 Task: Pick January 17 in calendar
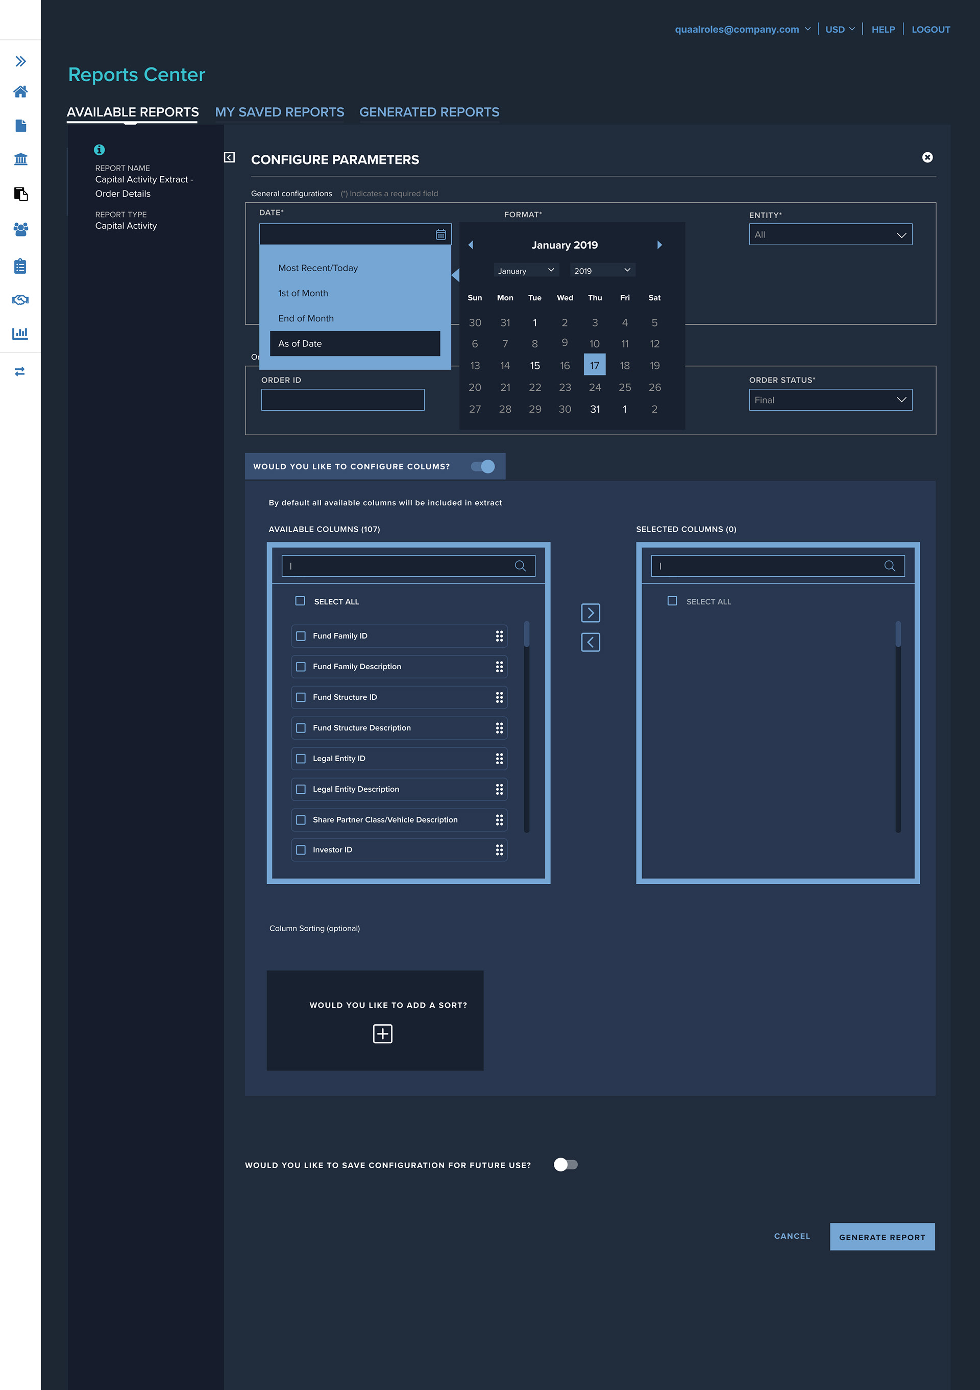pyautogui.click(x=595, y=365)
